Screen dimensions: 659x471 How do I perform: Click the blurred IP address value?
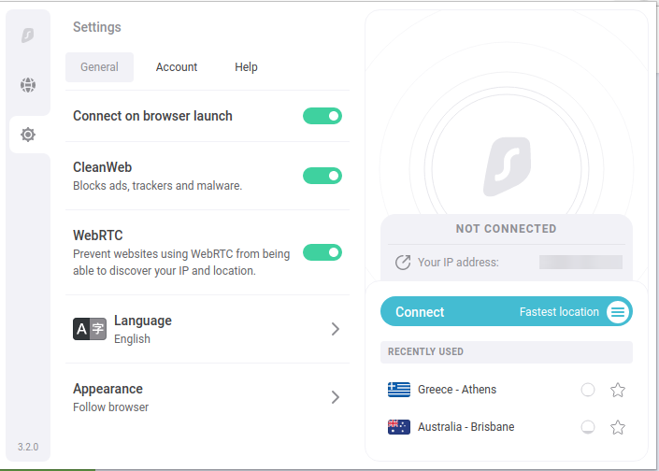580,263
